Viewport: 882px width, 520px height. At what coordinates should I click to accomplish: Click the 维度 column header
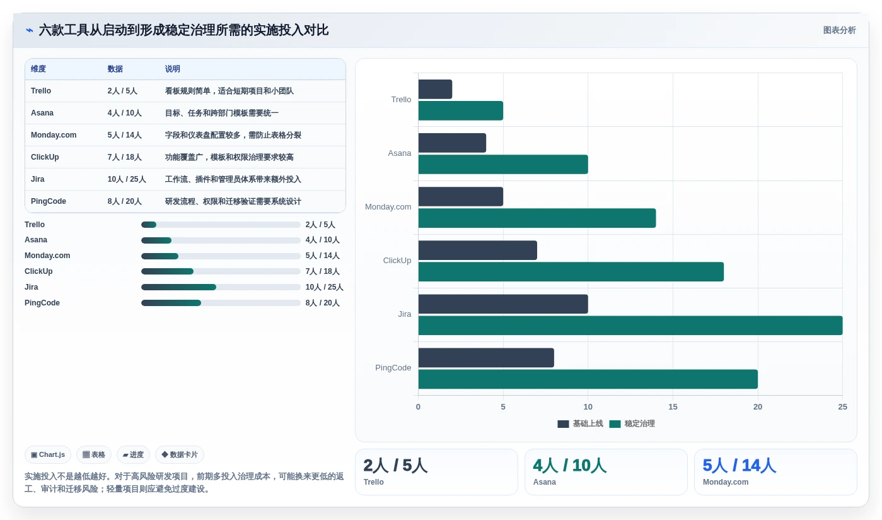pos(38,69)
